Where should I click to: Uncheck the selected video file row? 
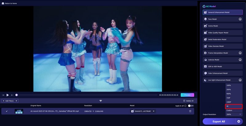[7, 111]
